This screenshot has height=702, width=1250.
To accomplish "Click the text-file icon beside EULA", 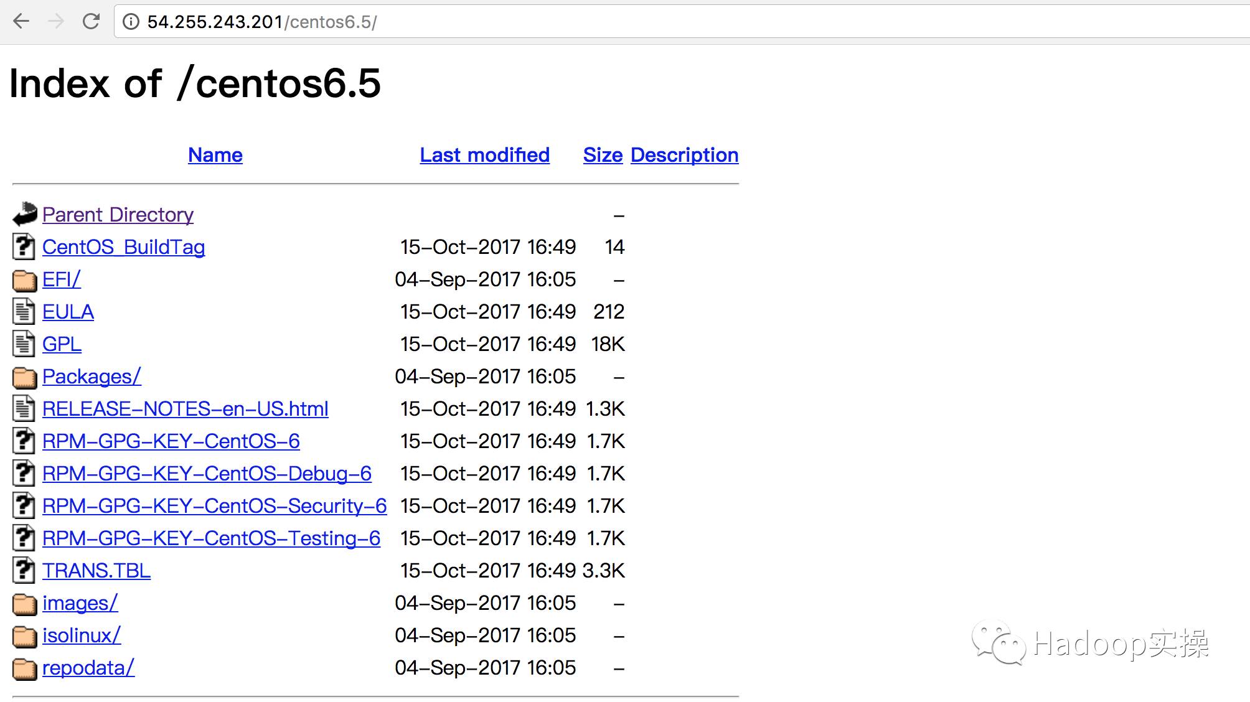I will tap(24, 312).
